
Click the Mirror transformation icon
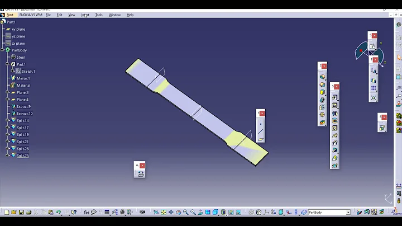[374, 81]
